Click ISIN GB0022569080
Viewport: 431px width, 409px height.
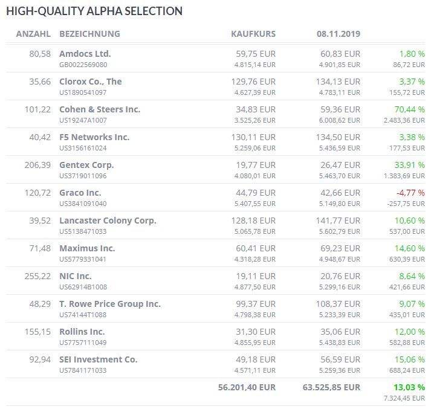[83, 65]
